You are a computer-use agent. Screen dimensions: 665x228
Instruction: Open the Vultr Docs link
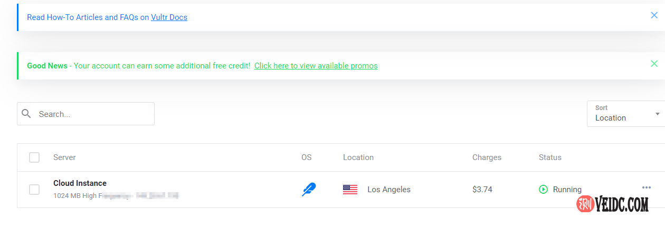pyautogui.click(x=169, y=17)
